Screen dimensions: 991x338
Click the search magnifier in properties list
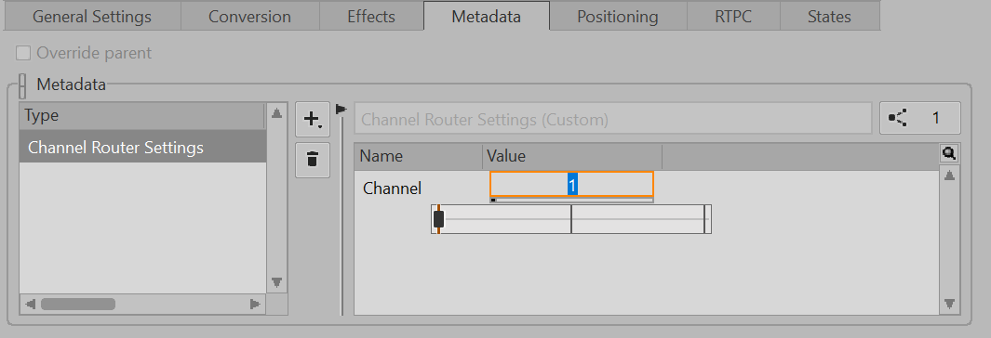[x=948, y=153]
